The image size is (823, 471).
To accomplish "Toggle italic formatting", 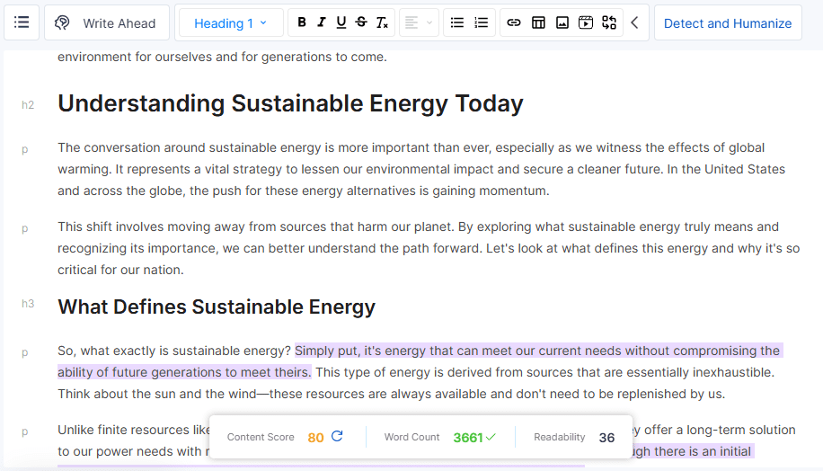I will (322, 23).
